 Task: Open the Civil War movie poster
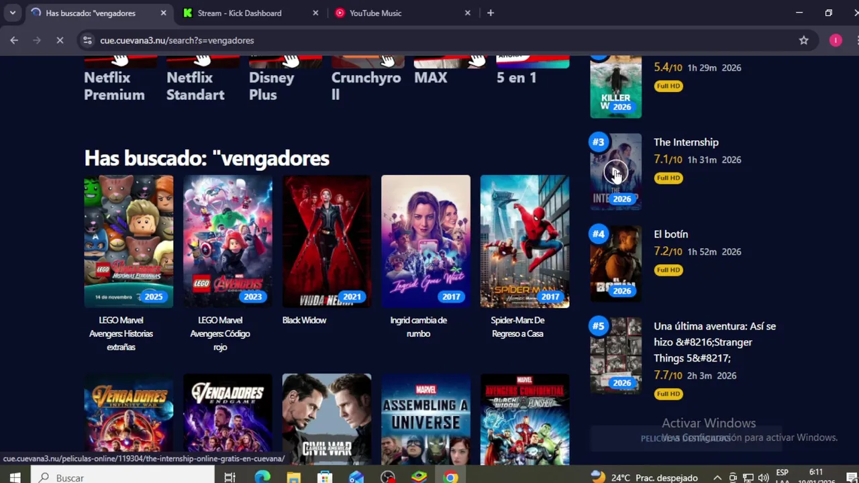327,419
